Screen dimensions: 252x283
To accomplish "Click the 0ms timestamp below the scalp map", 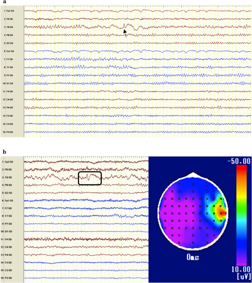I will click(x=193, y=257).
